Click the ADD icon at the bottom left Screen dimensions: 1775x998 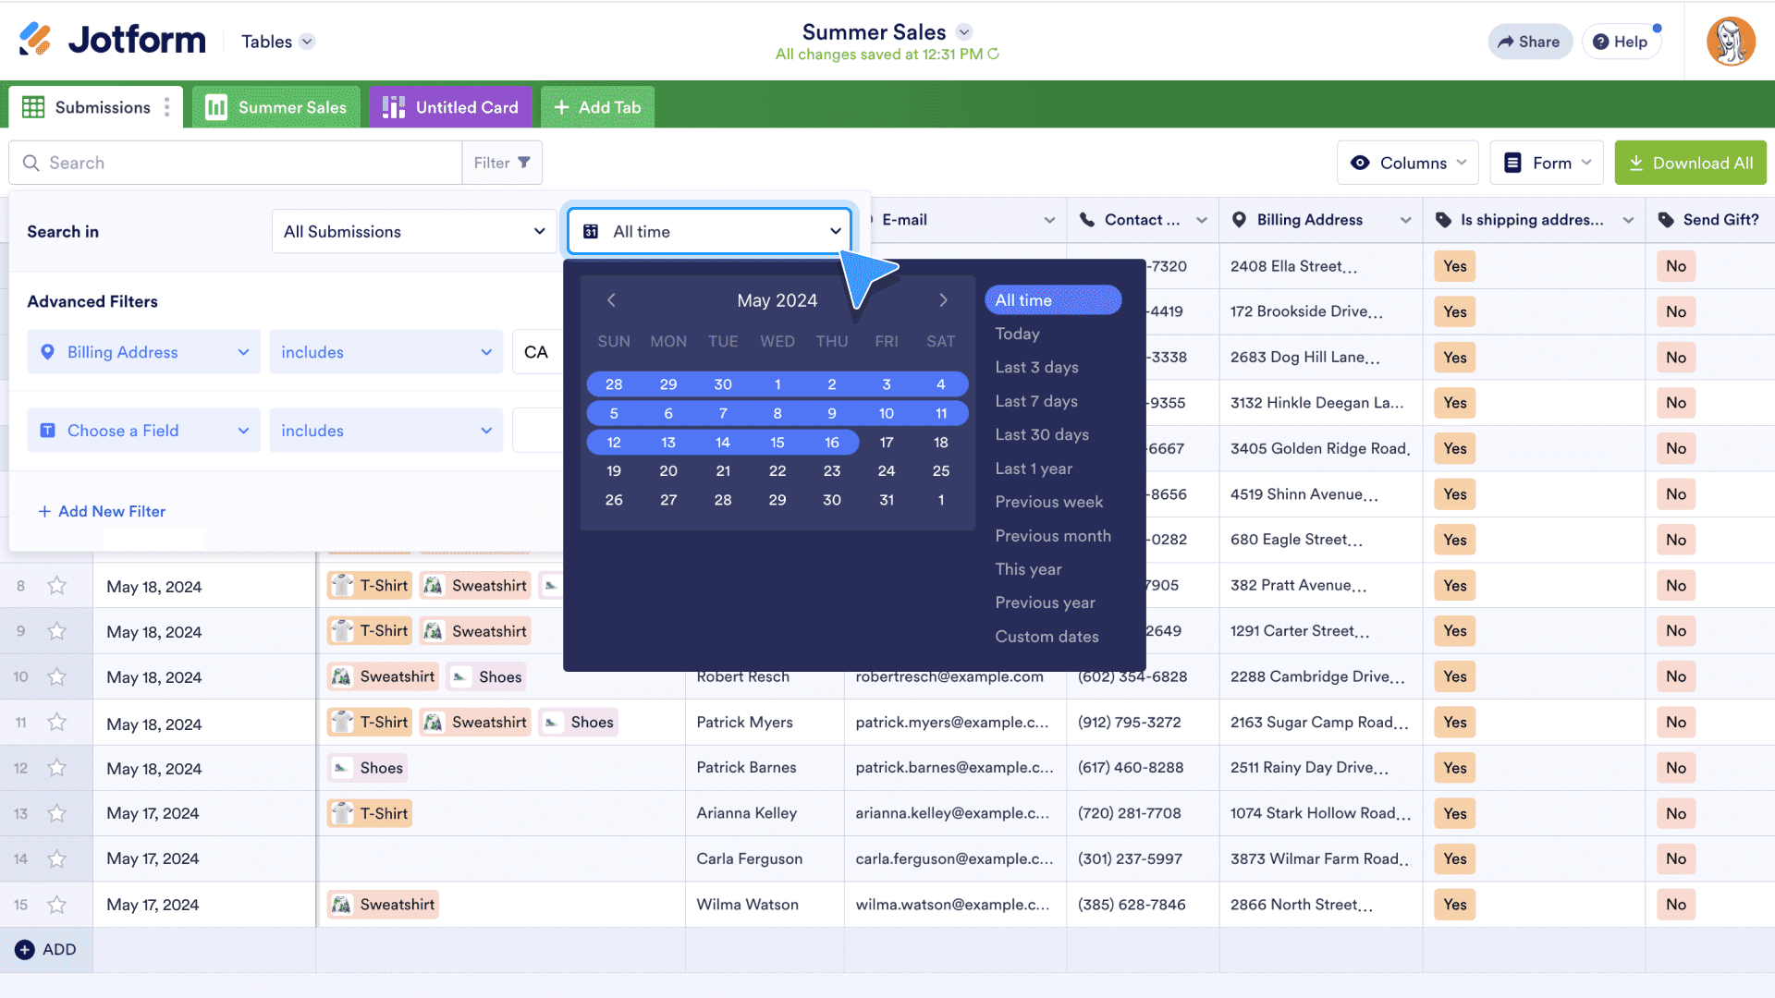coord(25,949)
